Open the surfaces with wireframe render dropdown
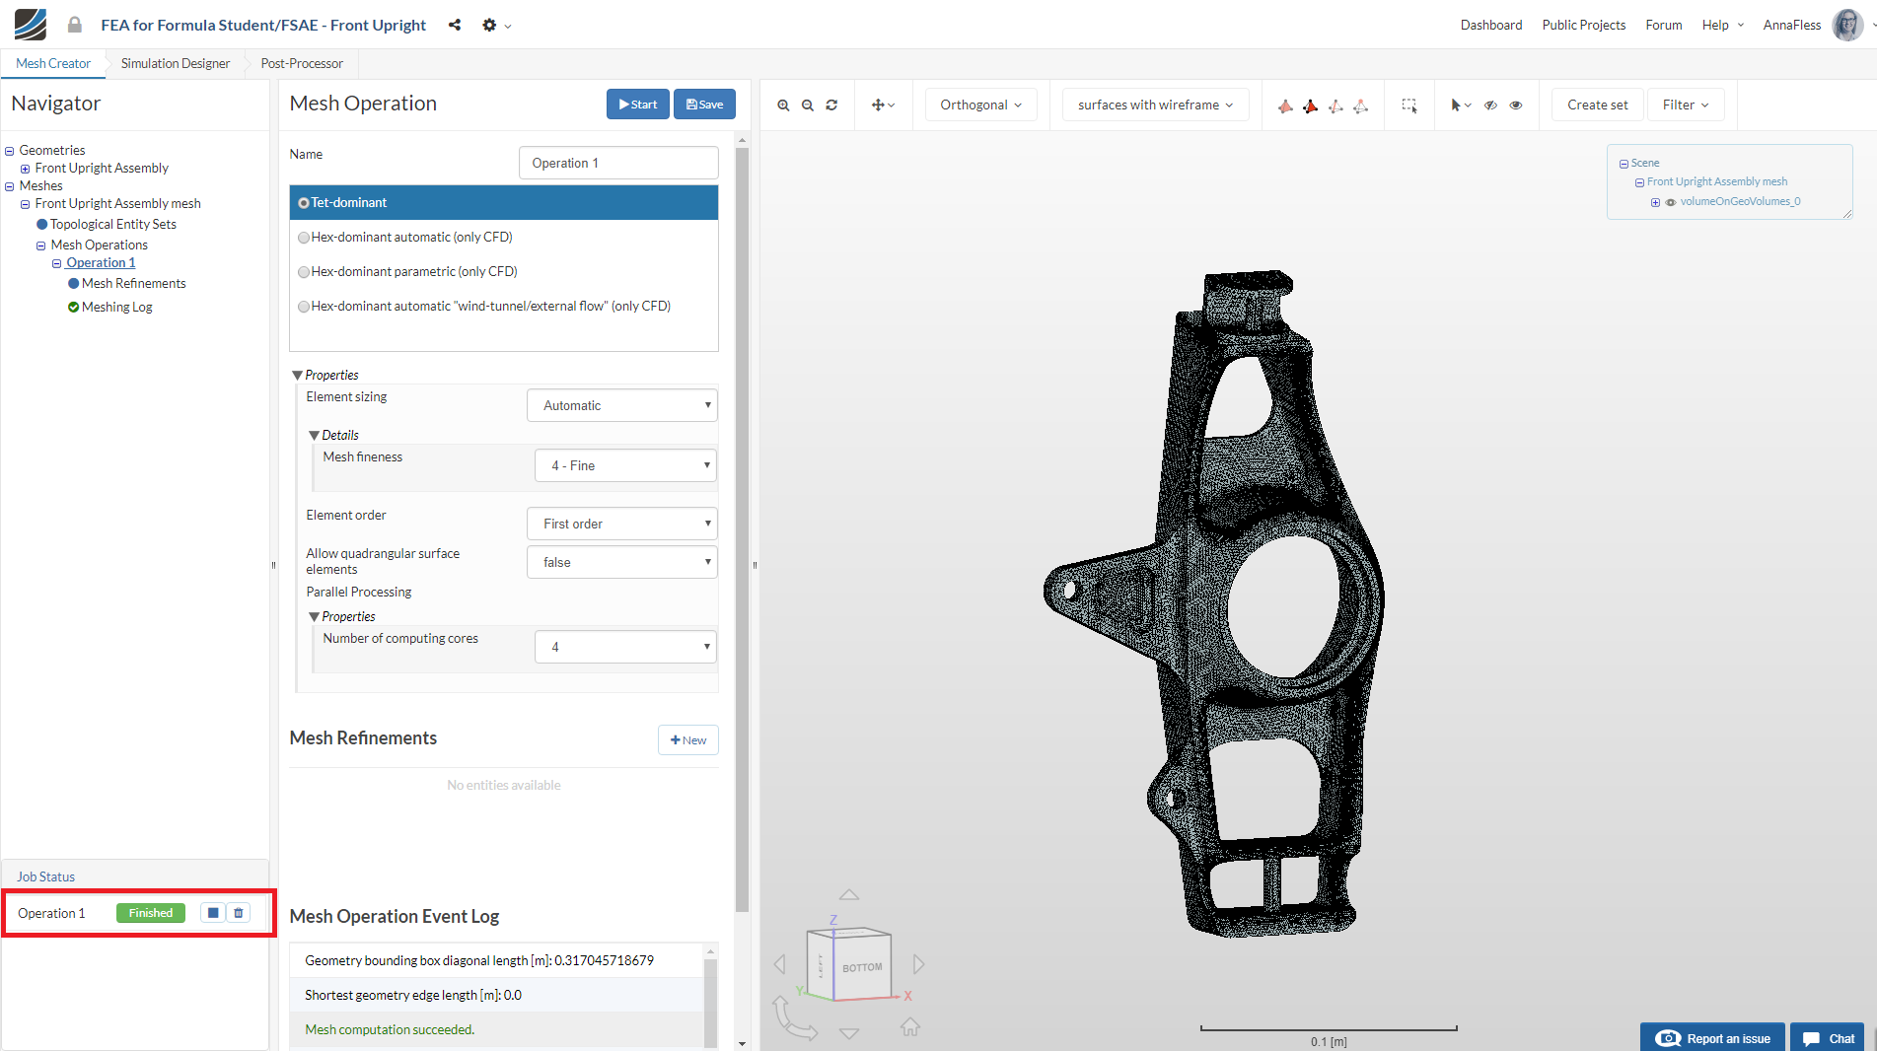1877x1051 pixels. click(1154, 105)
